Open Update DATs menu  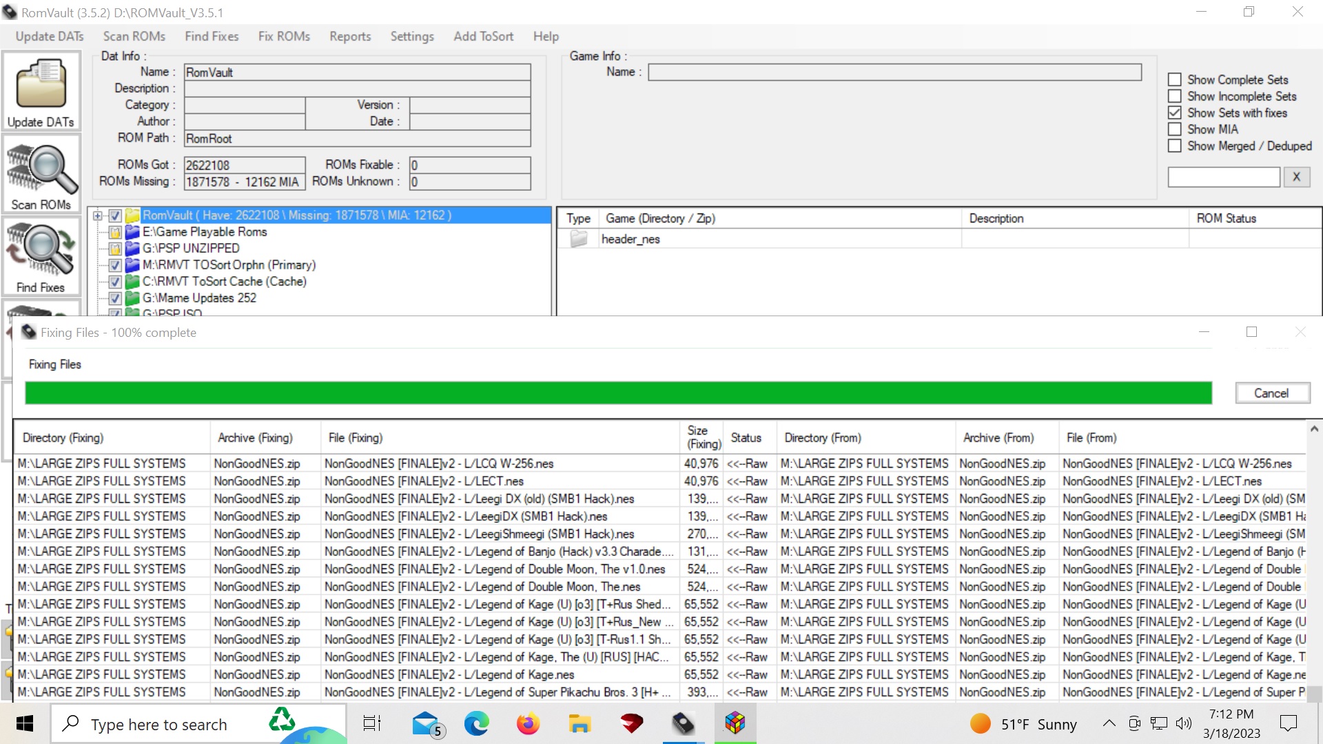50,37
